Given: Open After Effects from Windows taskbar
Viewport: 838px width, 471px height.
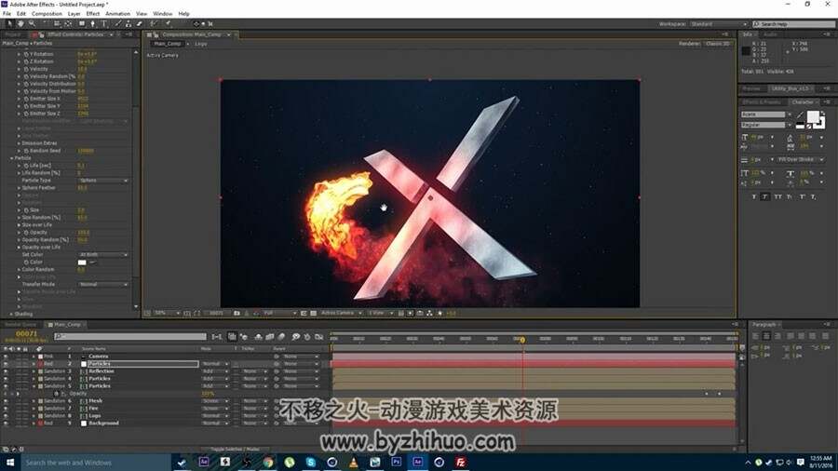Looking at the screenshot, I should click(418, 462).
